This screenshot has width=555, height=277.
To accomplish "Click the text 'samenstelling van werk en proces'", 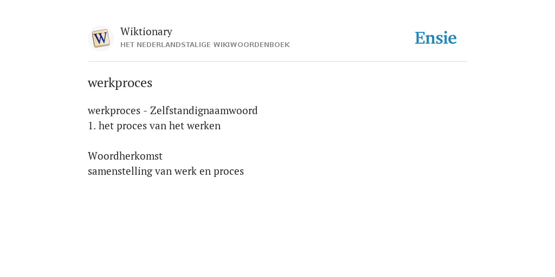I will coord(166,172).
